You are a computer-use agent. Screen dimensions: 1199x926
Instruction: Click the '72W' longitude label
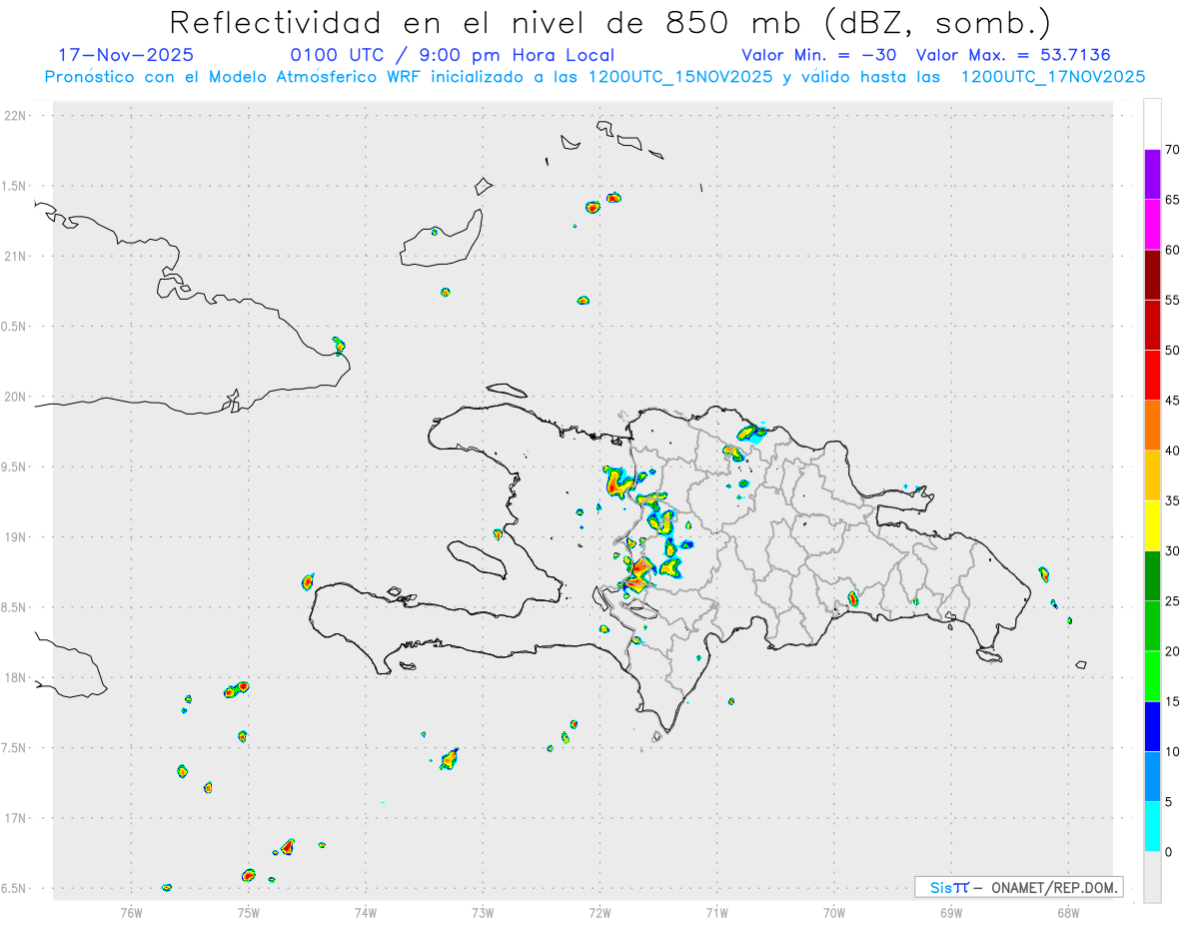[x=600, y=912]
